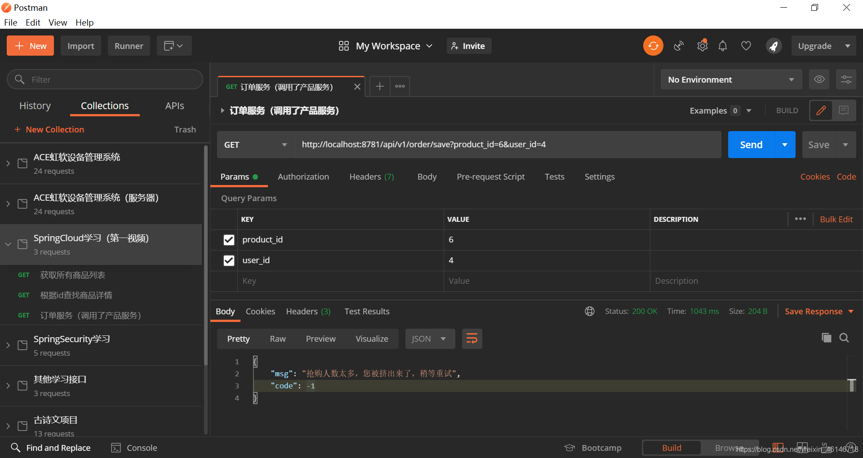This screenshot has width=863, height=458.
Task: Open tab options three-dots menu
Action: click(x=400, y=86)
